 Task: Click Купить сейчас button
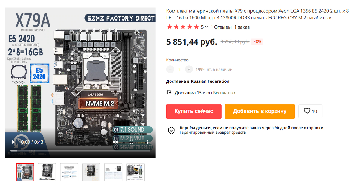194,111
